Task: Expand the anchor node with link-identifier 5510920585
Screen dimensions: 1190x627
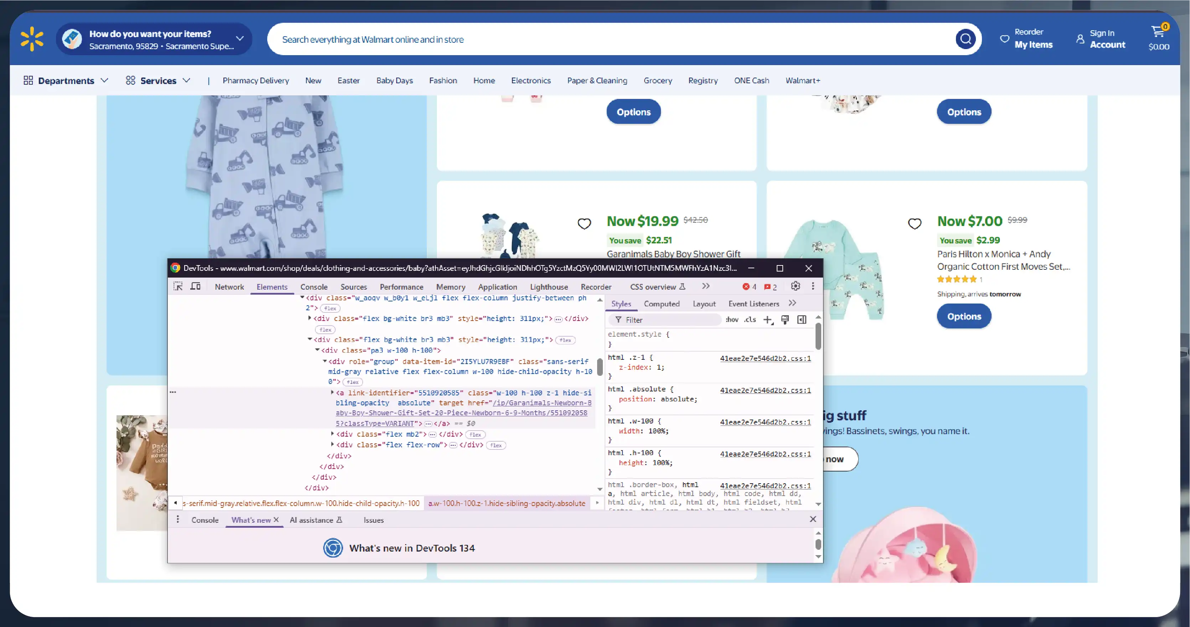Action: (x=332, y=392)
